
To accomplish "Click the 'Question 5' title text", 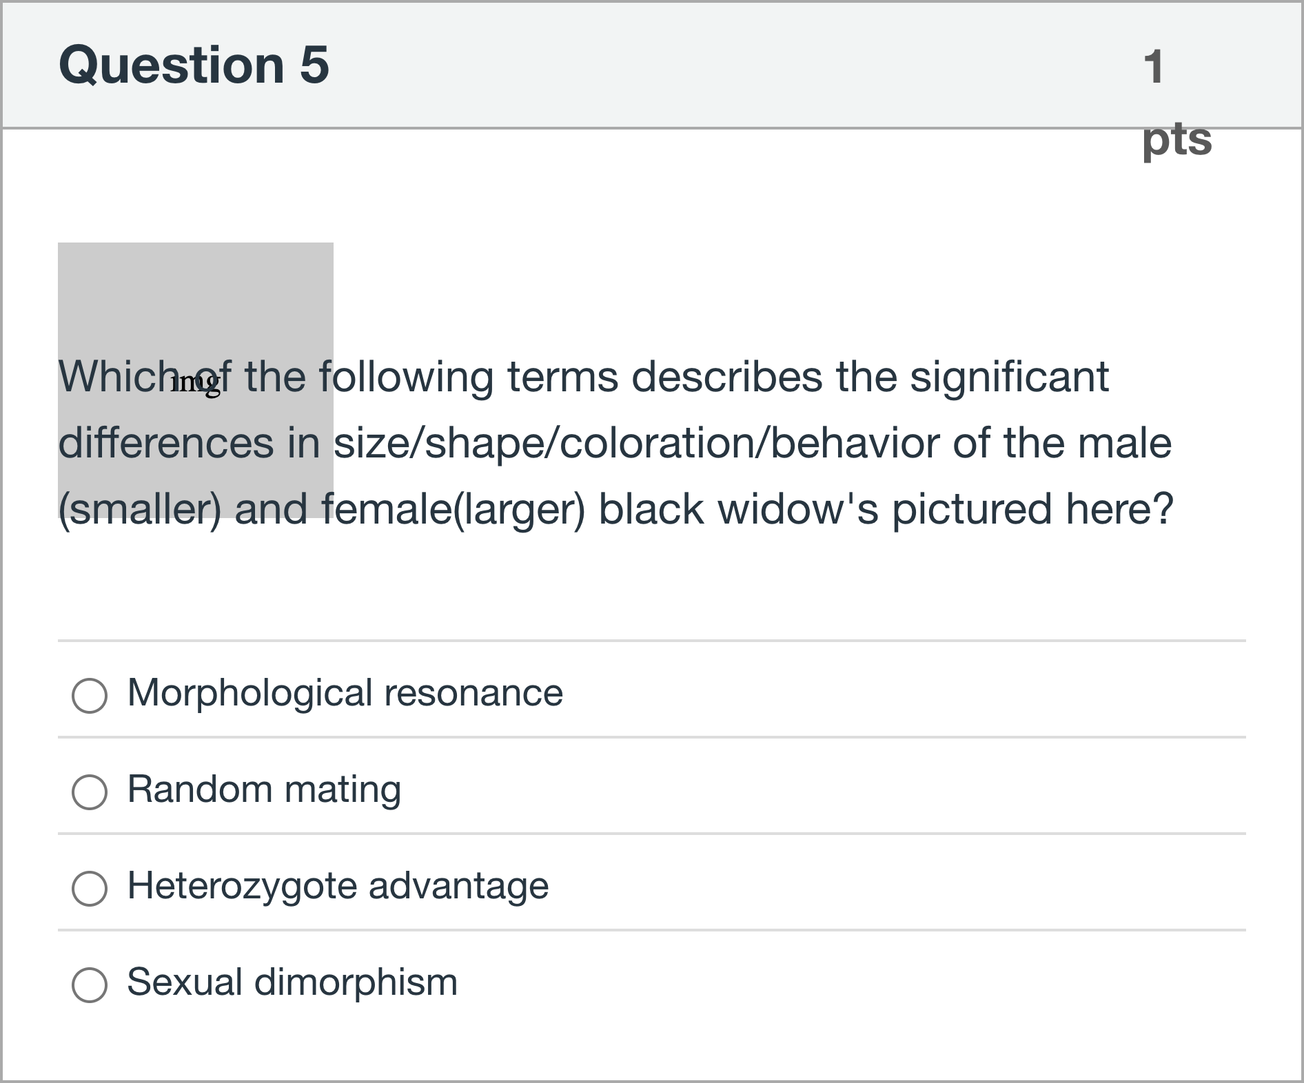I will point(196,66).
